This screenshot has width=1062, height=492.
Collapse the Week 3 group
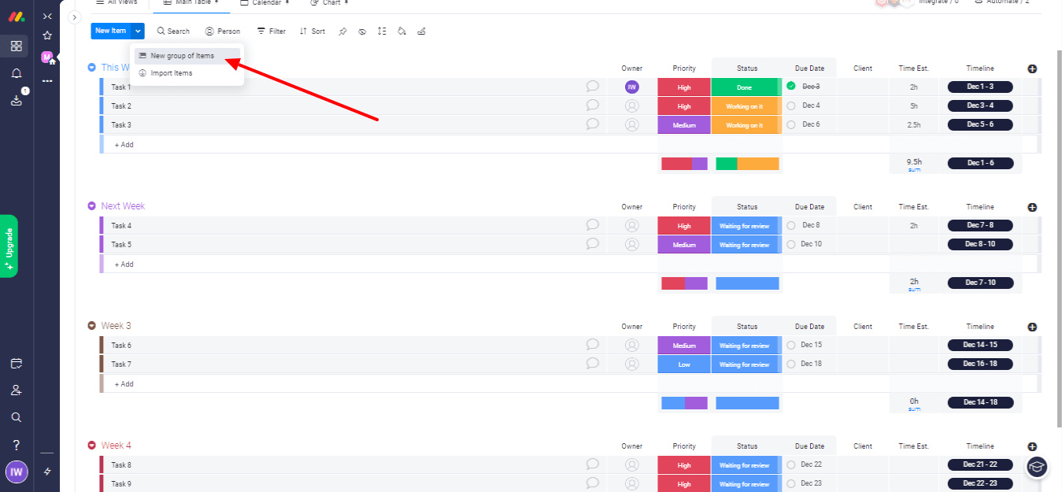pos(91,326)
